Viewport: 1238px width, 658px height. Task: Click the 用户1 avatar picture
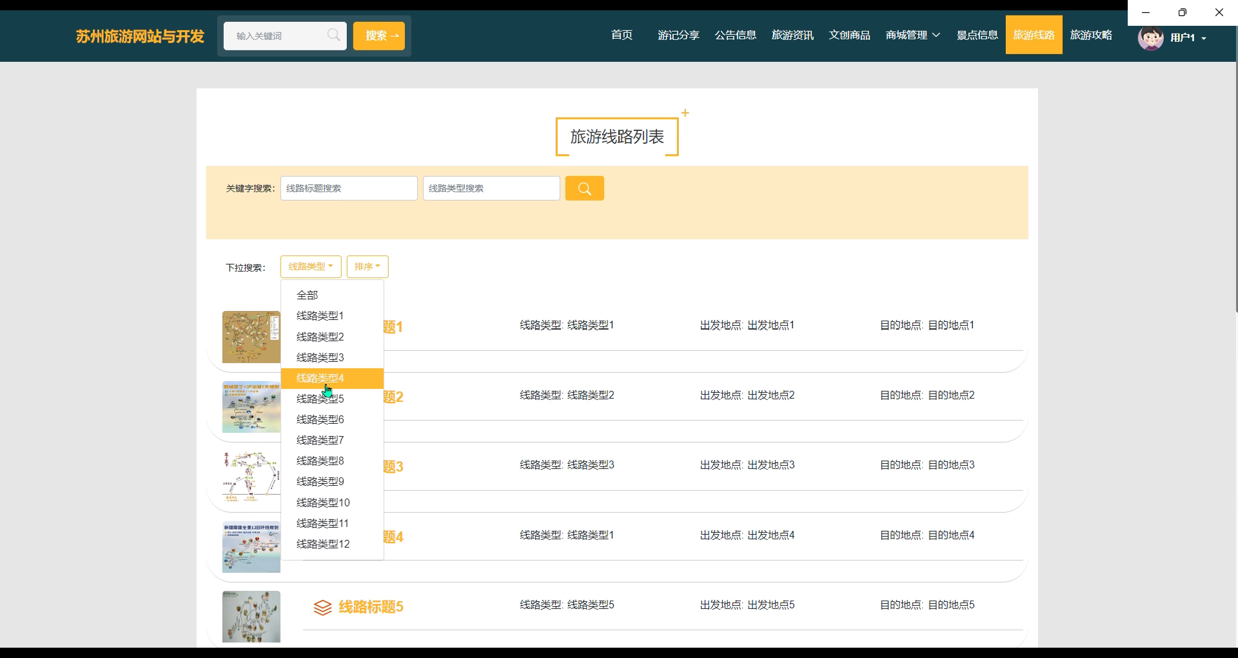[x=1150, y=37]
